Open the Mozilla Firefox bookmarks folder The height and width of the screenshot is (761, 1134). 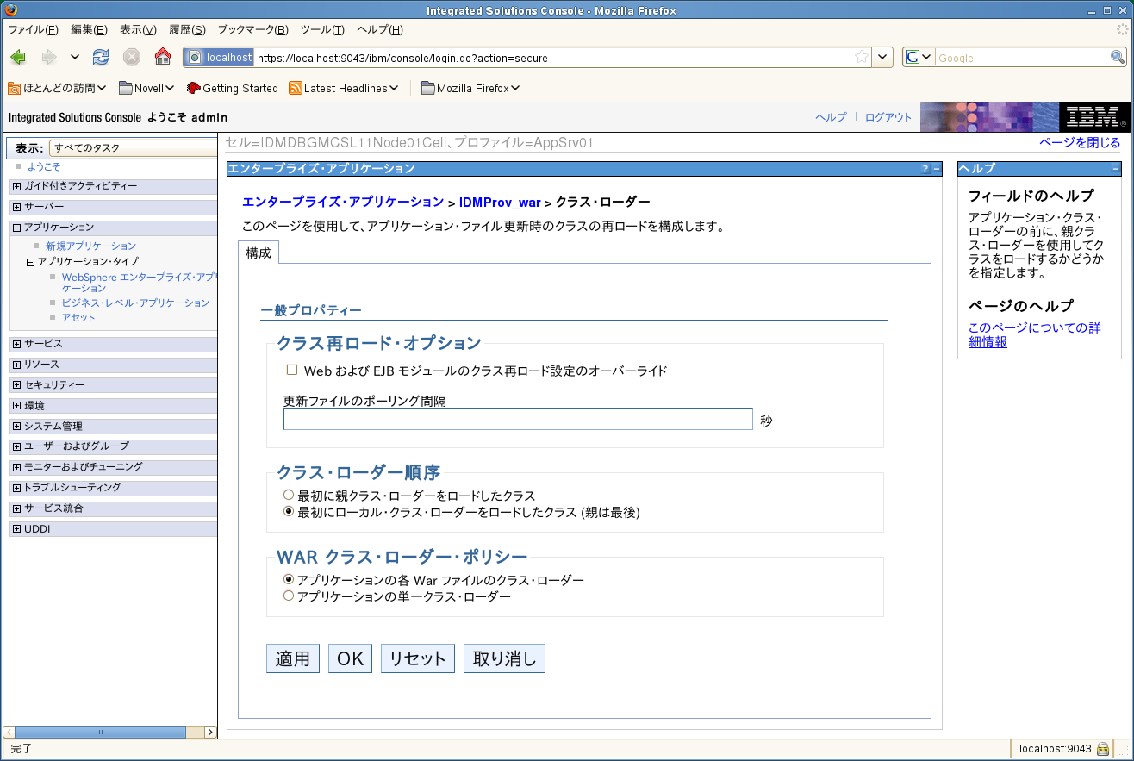470,88
